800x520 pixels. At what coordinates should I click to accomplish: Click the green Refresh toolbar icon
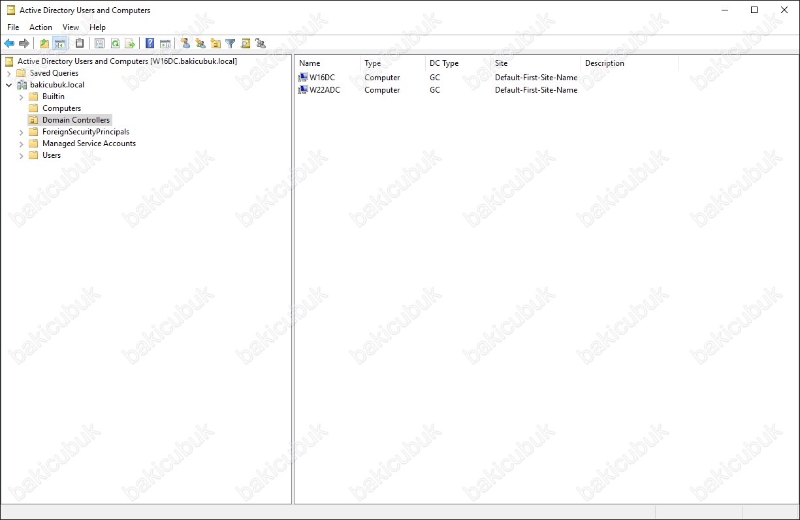[115, 44]
